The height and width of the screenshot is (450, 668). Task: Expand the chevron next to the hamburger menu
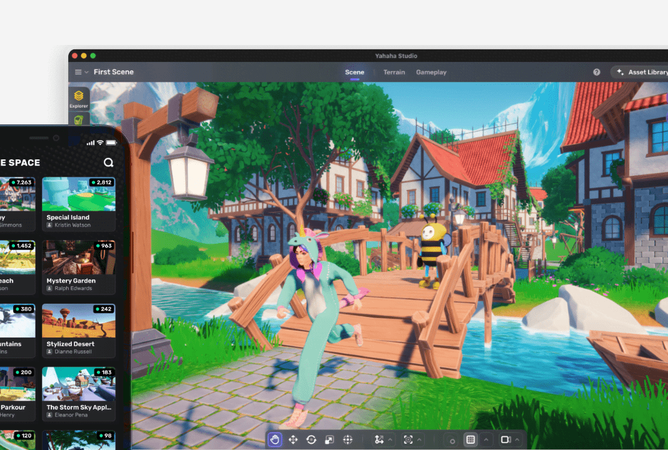tap(86, 72)
